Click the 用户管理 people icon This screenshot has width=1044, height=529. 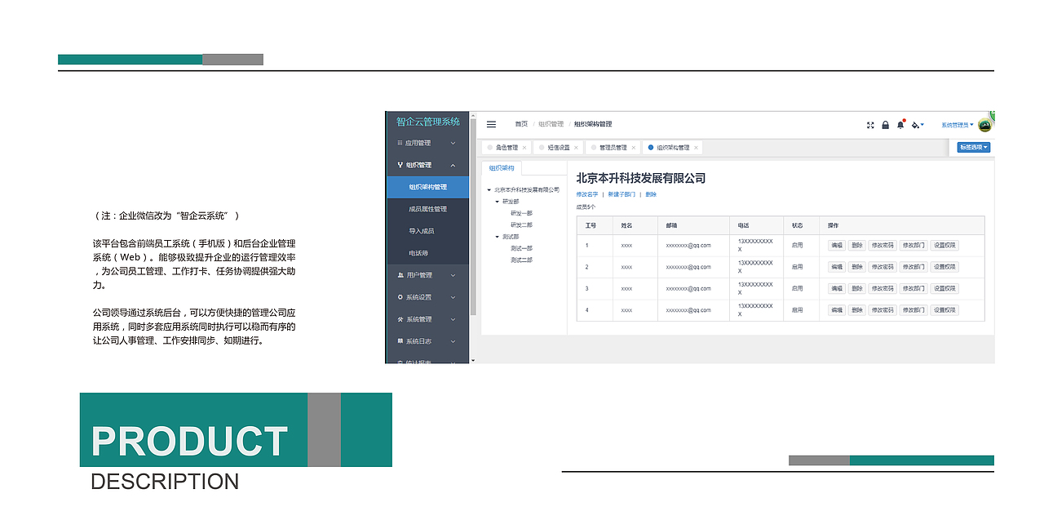pyautogui.click(x=400, y=275)
